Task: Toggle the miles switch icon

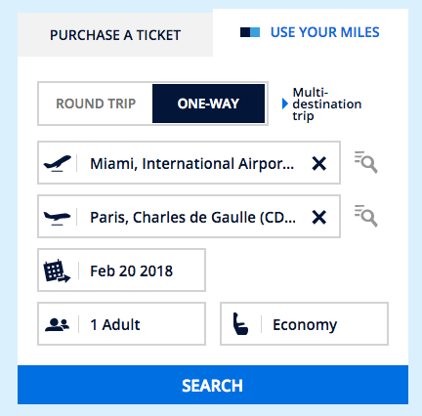Action: click(x=250, y=32)
